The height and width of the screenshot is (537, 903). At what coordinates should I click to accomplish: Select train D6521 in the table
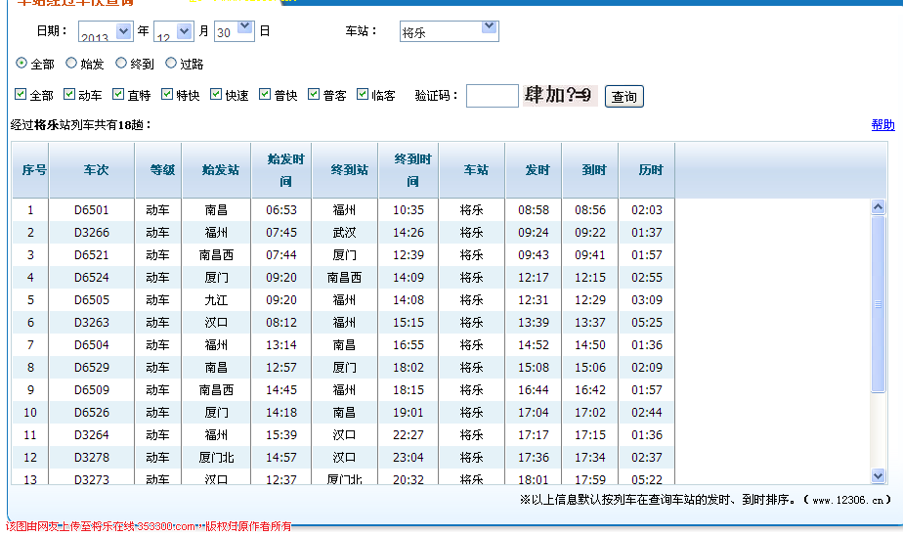click(92, 254)
